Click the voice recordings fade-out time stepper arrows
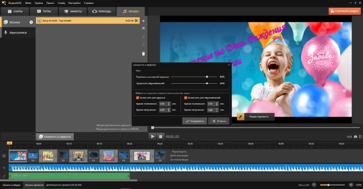Viewport: 363px width, 189px height. coord(217,110)
